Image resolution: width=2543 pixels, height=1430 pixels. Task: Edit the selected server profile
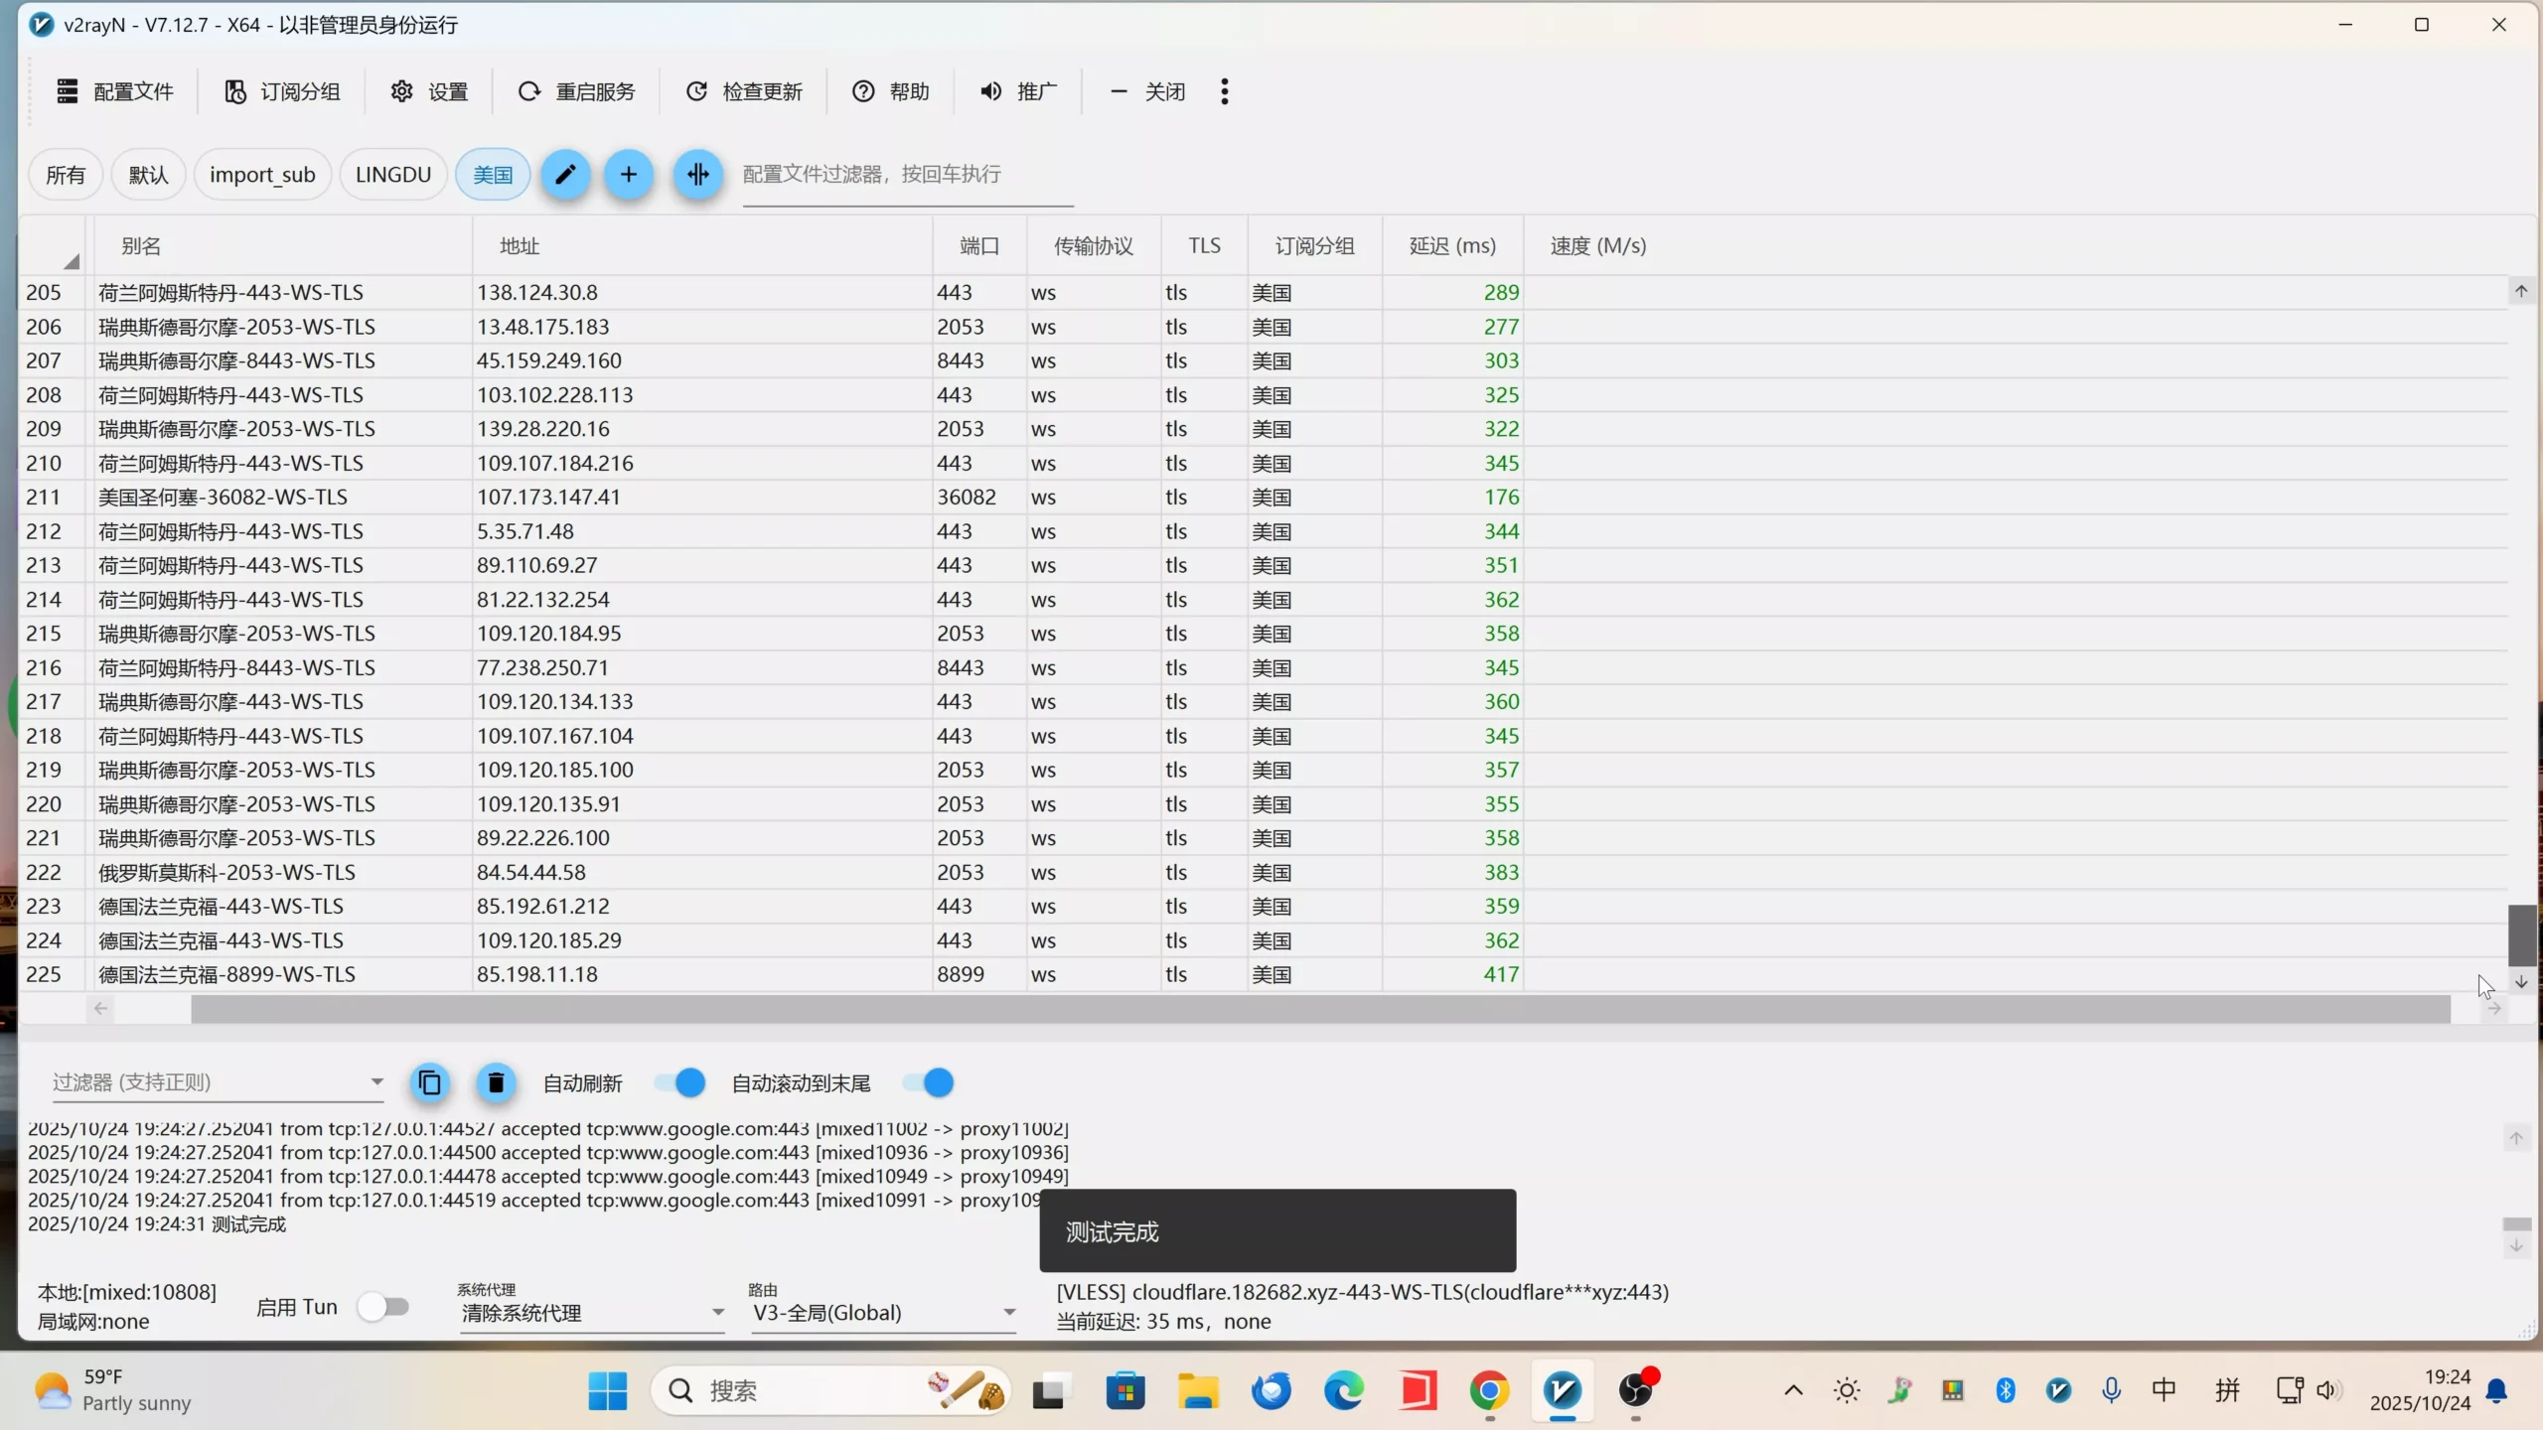pos(565,174)
